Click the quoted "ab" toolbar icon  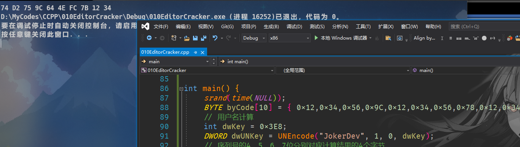[475, 38]
